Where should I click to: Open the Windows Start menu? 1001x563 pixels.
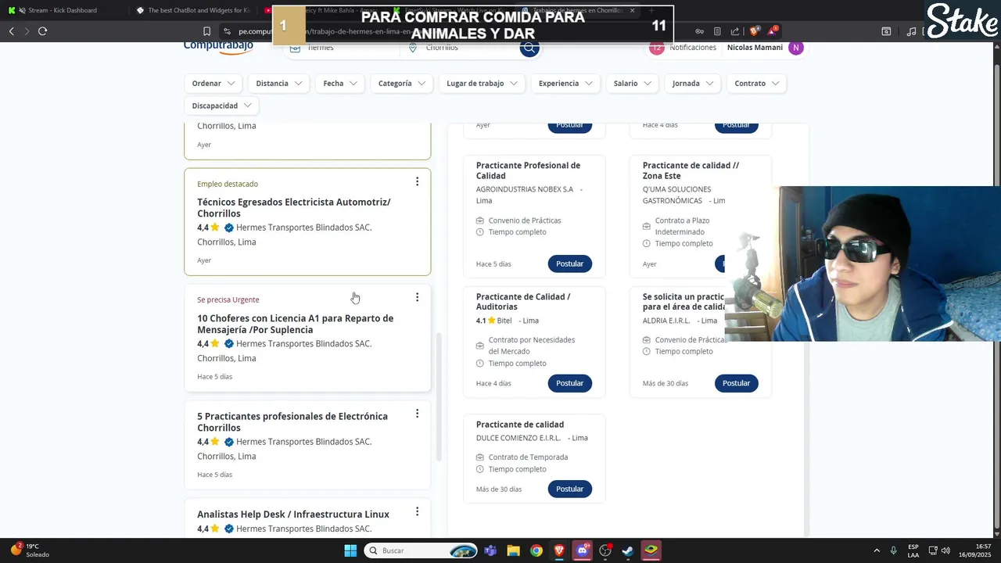click(x=350, y=550)
